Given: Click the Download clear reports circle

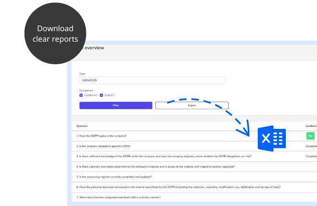Looking at the screenshot, I should point(55,34).
